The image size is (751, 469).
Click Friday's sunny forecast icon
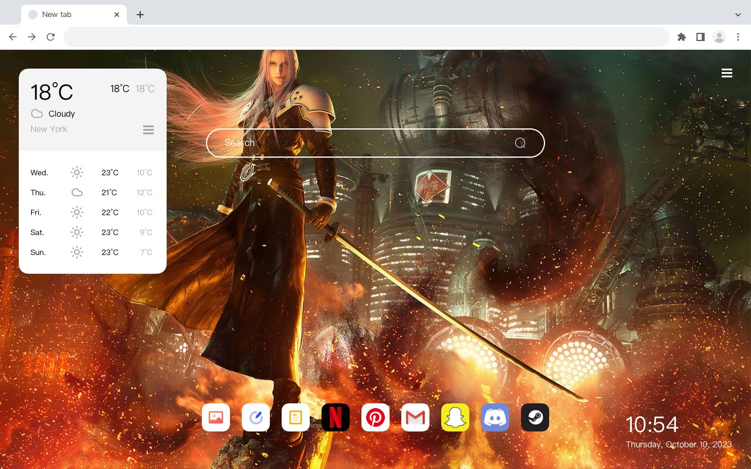coord(77,212)
